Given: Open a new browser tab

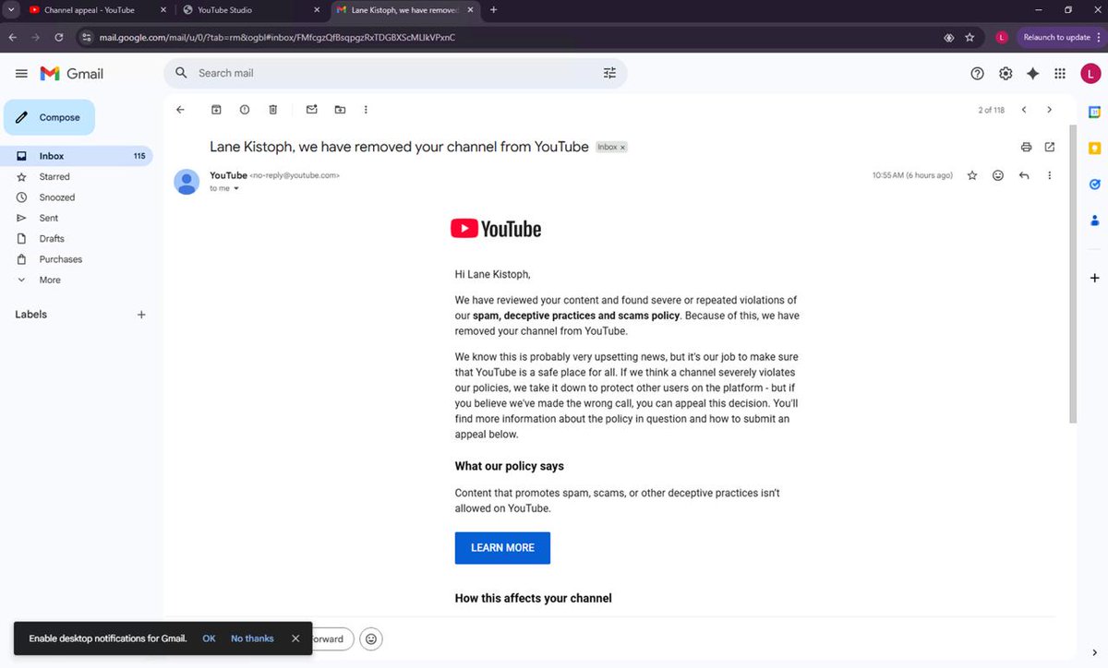Looking at the screenshot, I should tap(494, 10).
